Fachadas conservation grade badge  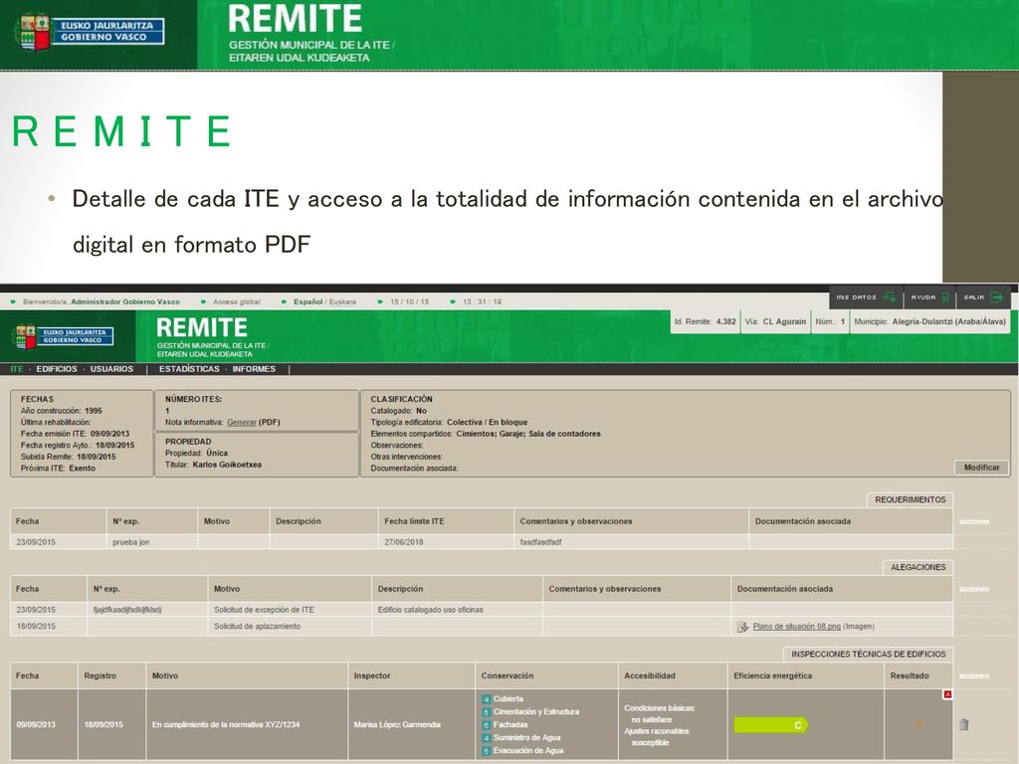(486, 725)
